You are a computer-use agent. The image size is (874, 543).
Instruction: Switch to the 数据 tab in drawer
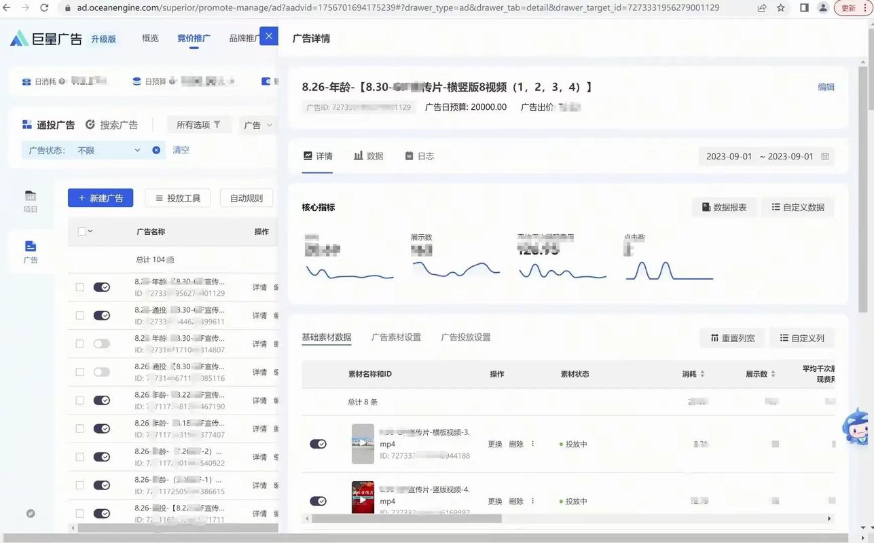click(369, 156)
